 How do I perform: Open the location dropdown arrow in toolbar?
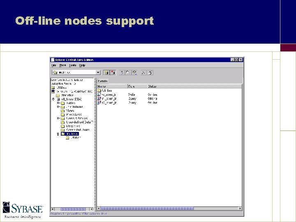(98, 72)
